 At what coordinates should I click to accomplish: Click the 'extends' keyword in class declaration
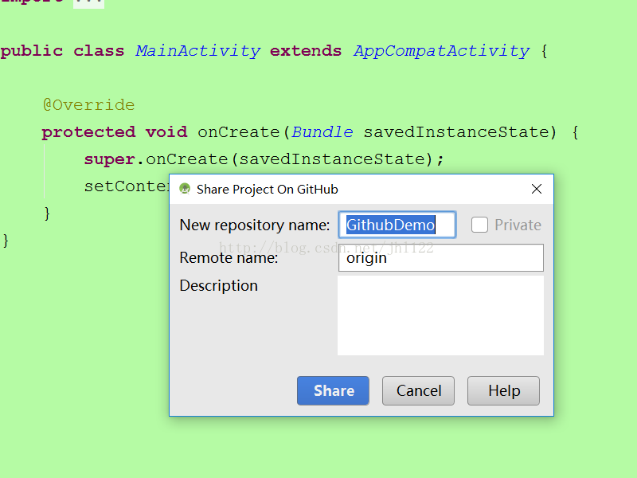306,51
